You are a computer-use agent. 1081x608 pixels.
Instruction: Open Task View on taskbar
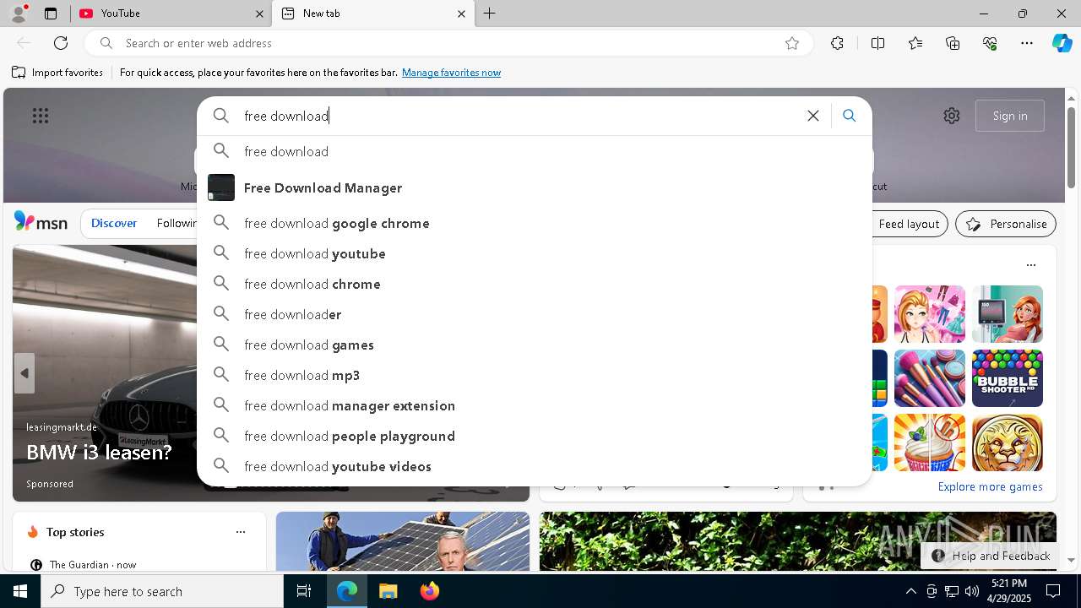[x=304, y=591]
